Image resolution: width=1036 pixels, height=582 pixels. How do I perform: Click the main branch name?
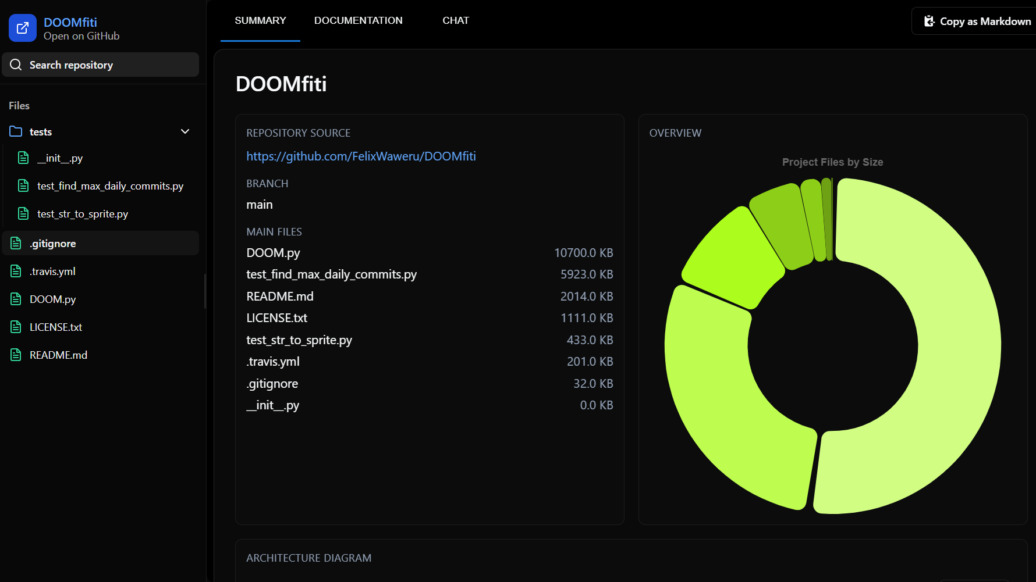click(x=260, y=204)
